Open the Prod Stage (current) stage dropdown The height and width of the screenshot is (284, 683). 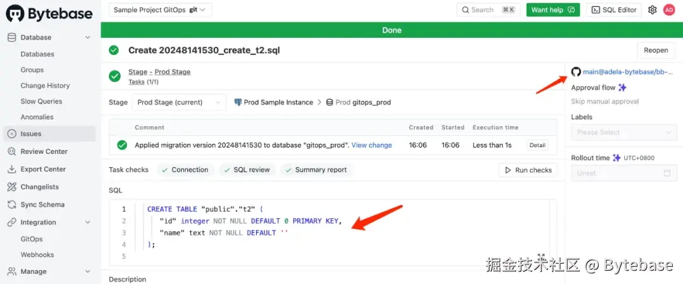(x=179, y=103)
